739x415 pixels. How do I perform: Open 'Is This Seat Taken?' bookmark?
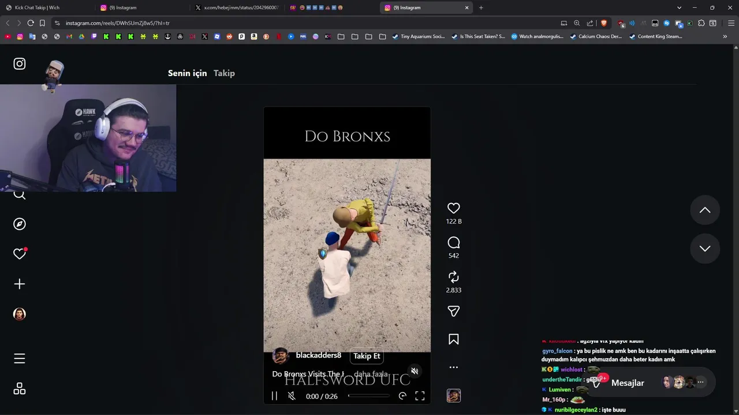[x=478, y=36]
